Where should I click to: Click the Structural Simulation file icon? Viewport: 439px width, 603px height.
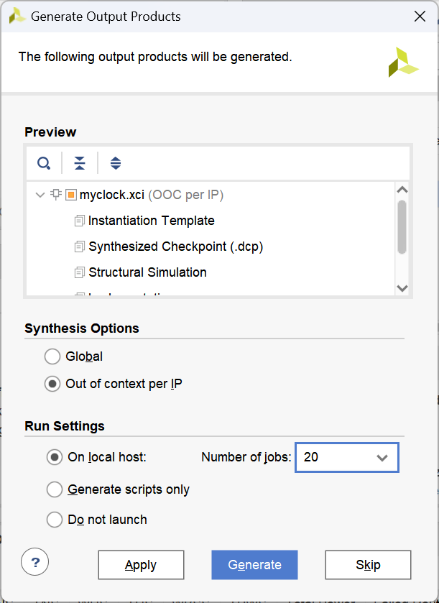pyautogui.click(x=79, y=272)
